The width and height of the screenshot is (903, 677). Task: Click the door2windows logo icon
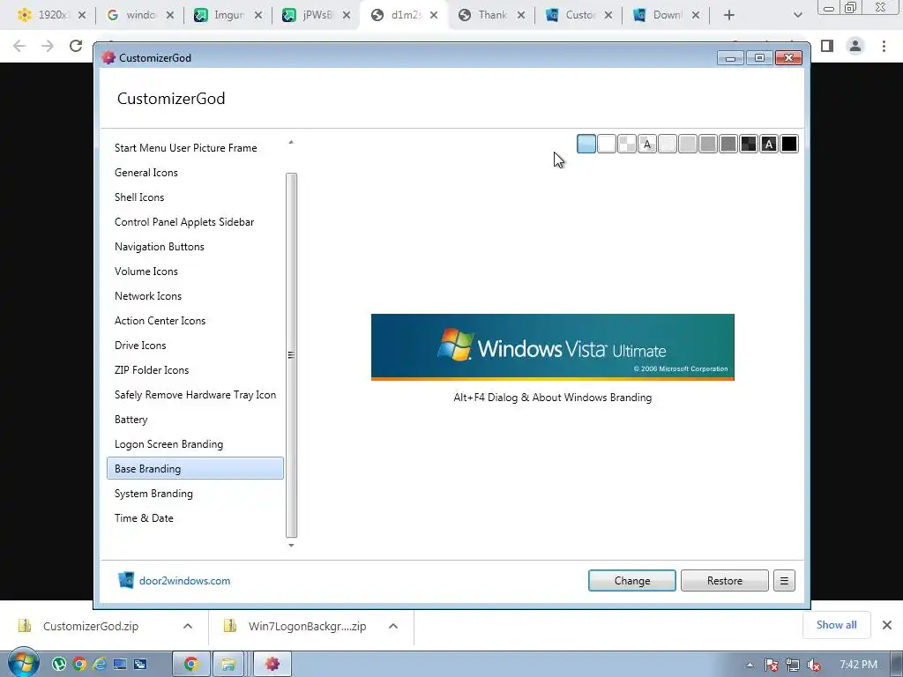[x=125, y=580]
